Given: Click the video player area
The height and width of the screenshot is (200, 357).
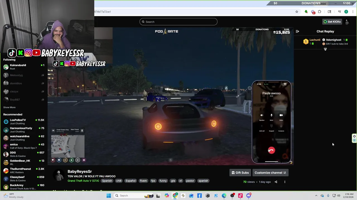Looking at the screenshot, I should [x=171, y=96].
